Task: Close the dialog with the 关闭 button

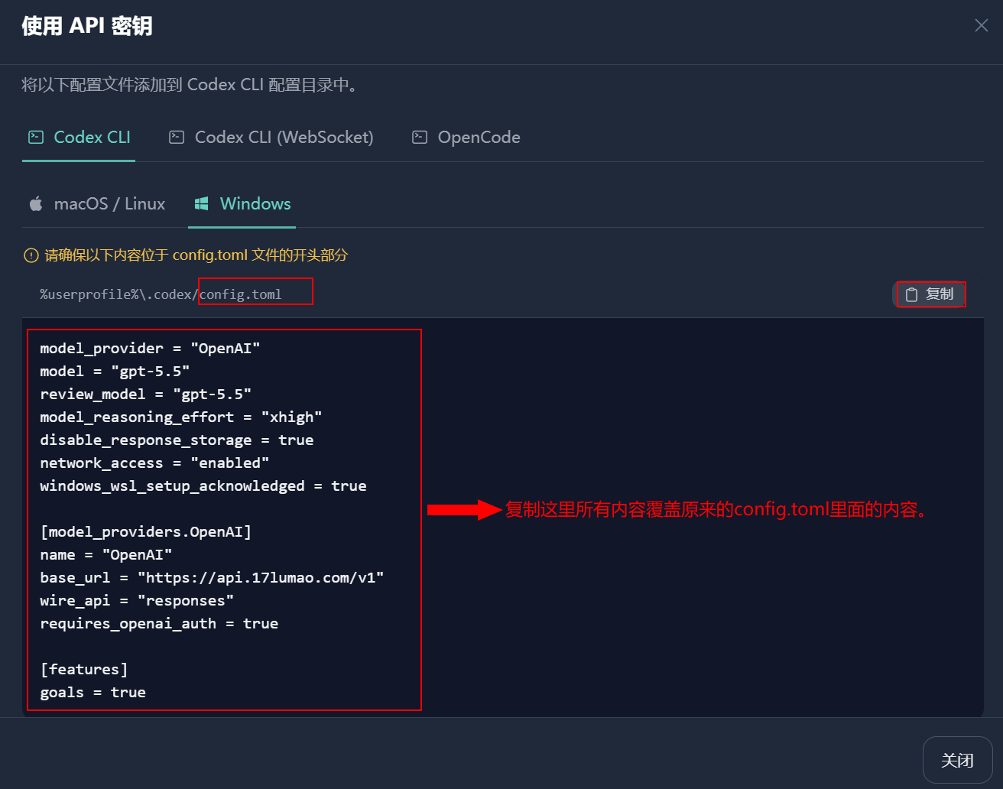Action: click(x=957, y=760)
